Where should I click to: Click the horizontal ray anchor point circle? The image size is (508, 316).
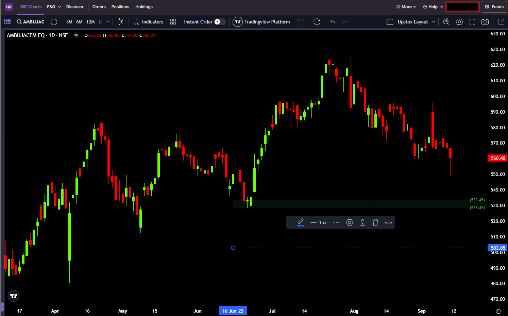pos(233,248)
